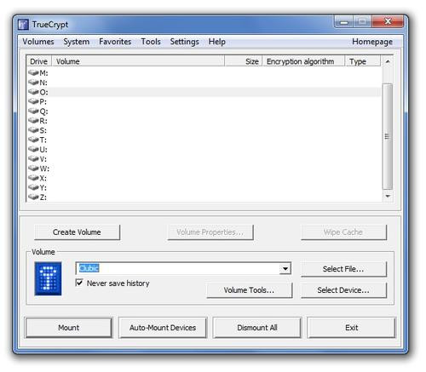Click the TrueCrypt logo in Volume group
The image size is (426, 372).
tap(48, 278)
